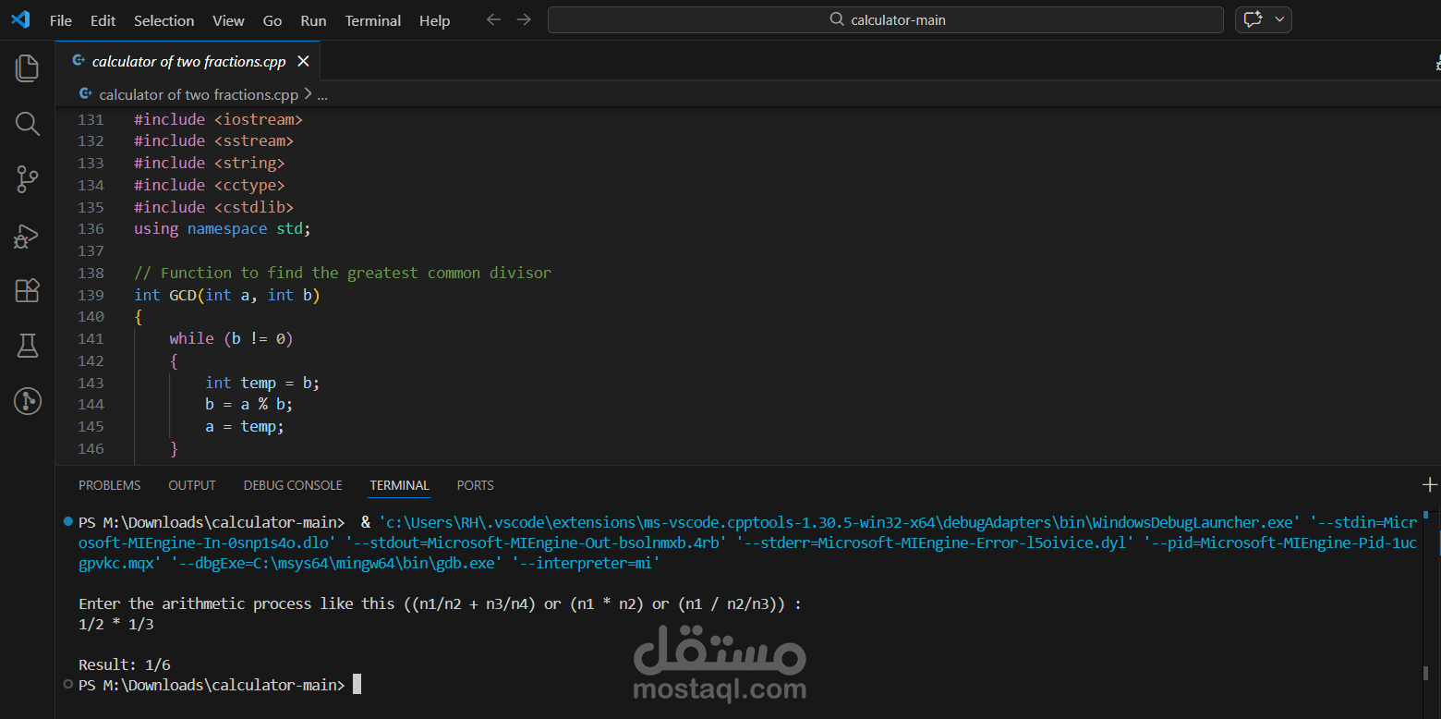Click the back navigation arrow
Viewport: 1441px width, 719px height.
(493, 18)
